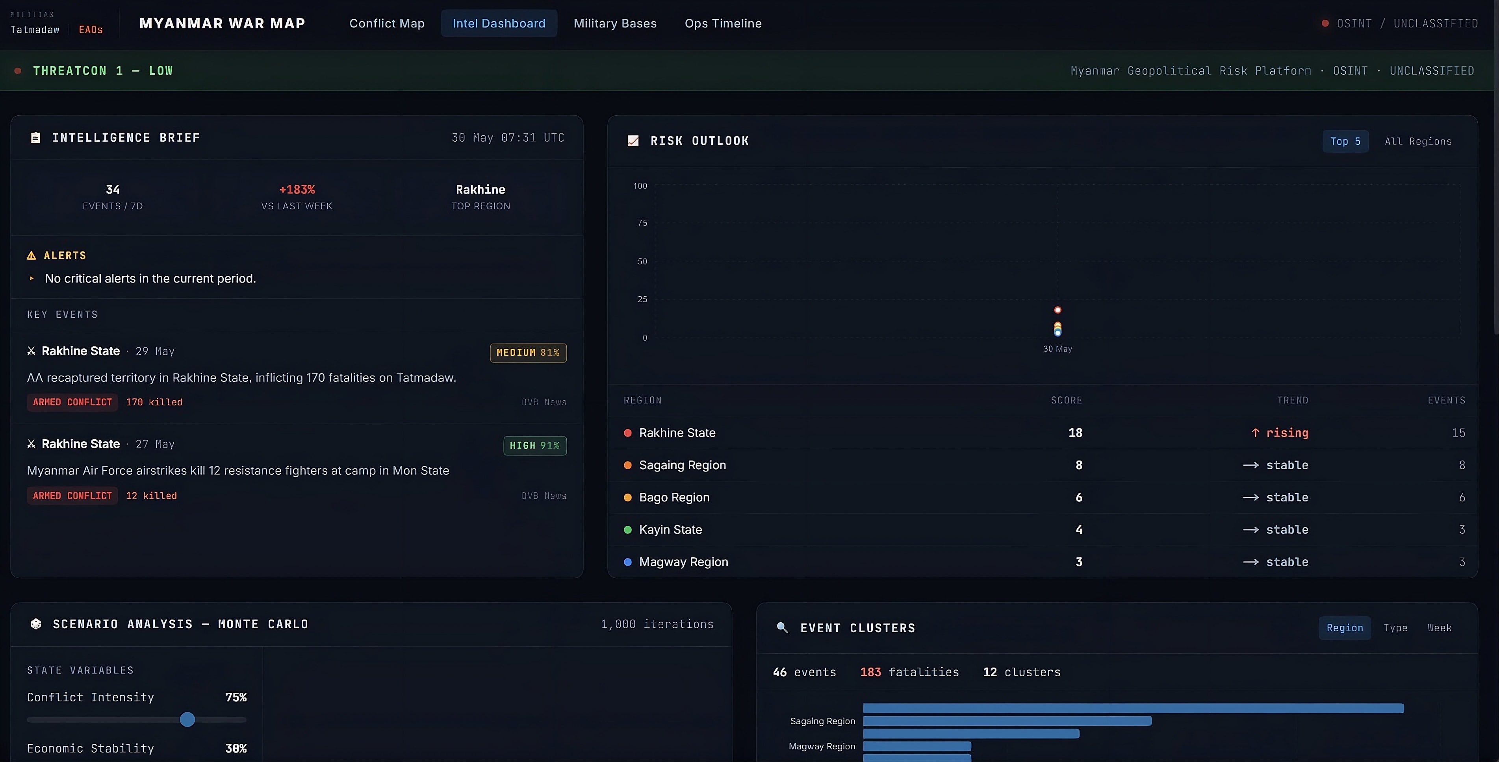Click the Intelligence Brief clipboard icon
The image size is (1499, 762).
pos(35,138)
